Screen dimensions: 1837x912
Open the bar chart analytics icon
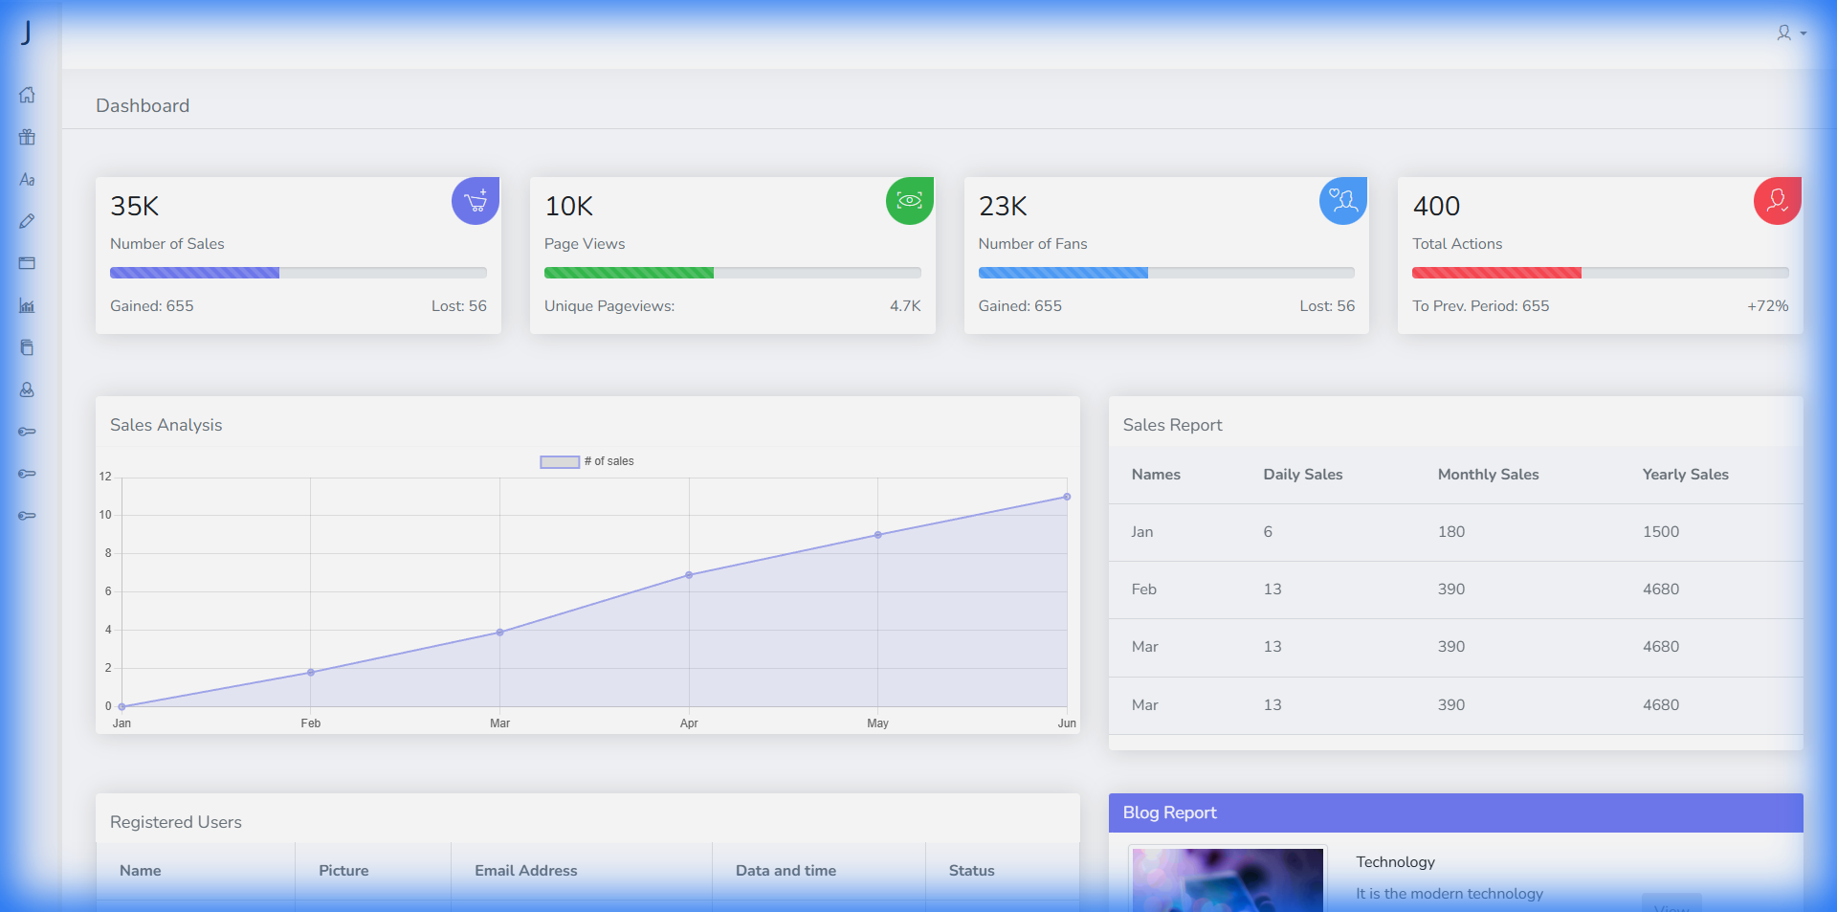pyautogui.click(x=27, y=305)
